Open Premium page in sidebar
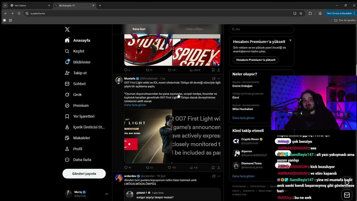Viewport: 357px width, 201px height. pyautogui.click(x=77, y=106)
